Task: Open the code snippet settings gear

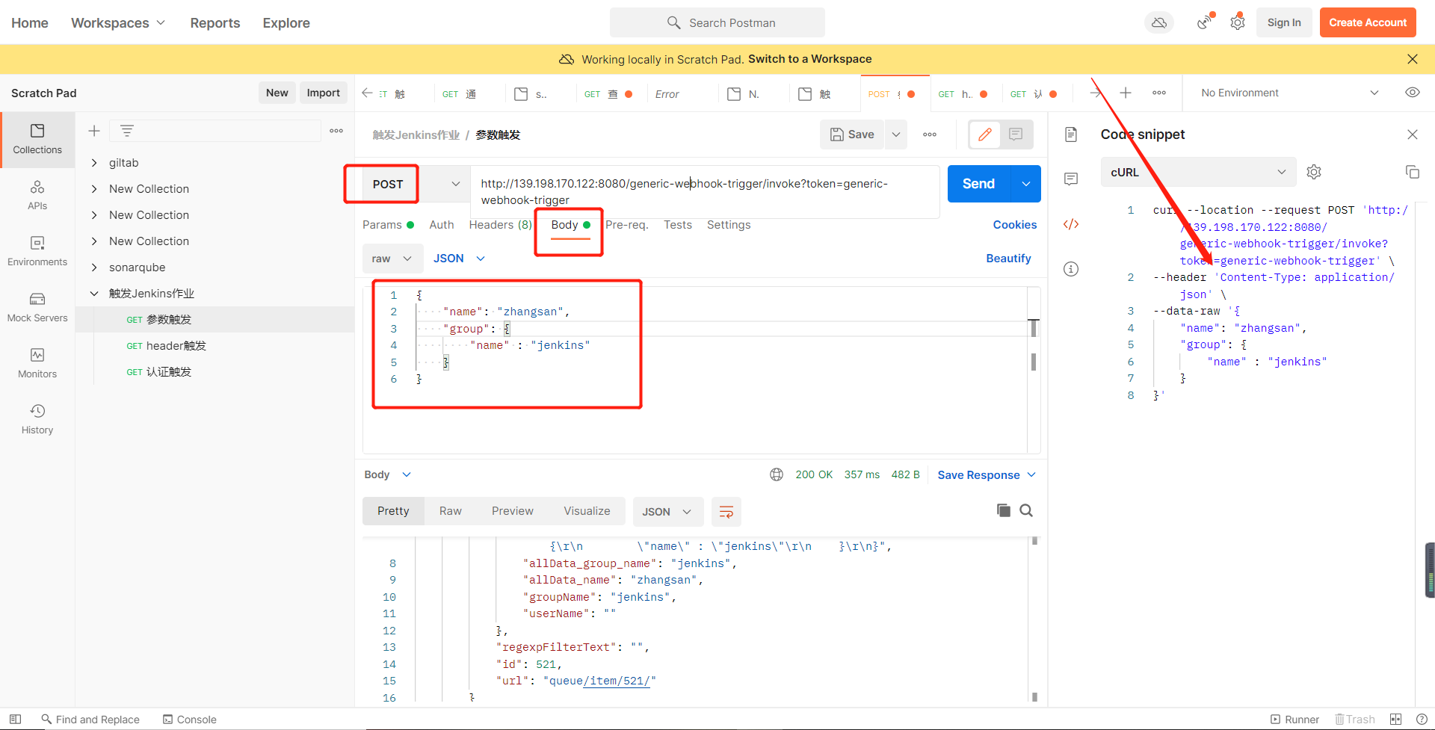Action: point(1315,171)
